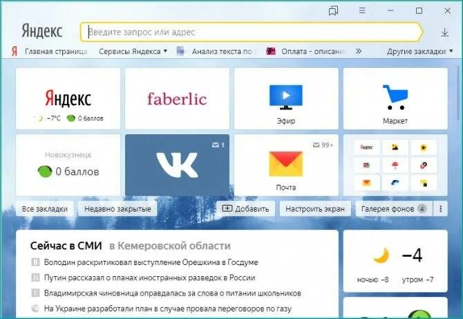
Task: Click the Яндекс logo beside the address bar
Action: coord(42,31)
